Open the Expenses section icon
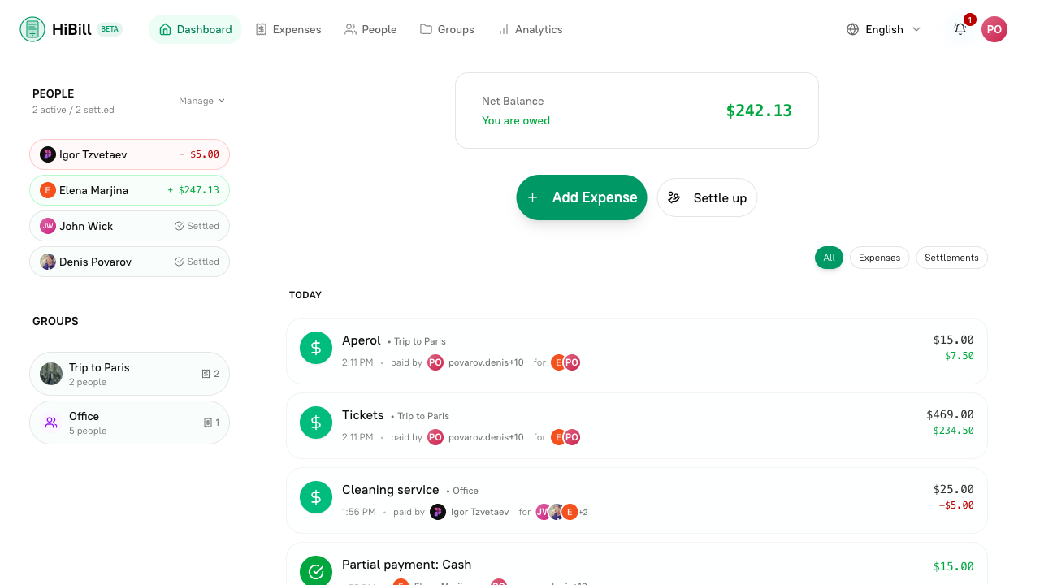 pos(261,29)
